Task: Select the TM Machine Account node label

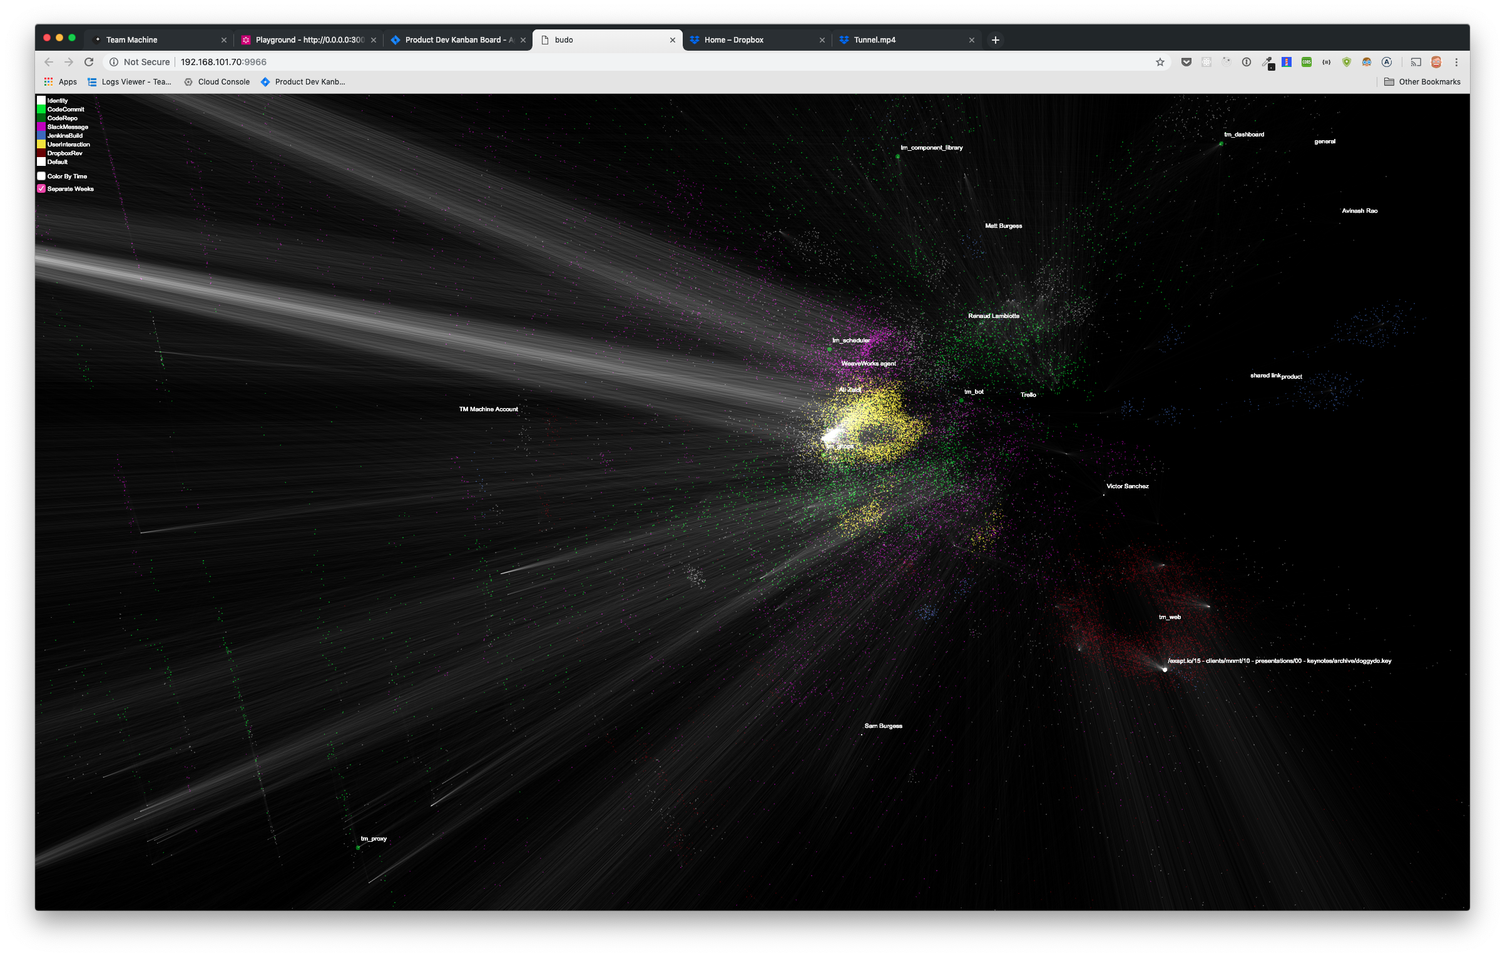Action: pyautogui.click(x=489, y=409)
